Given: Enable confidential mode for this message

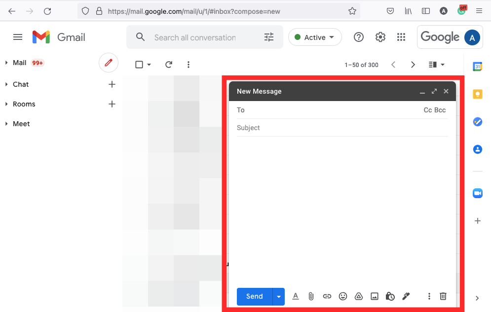Looking at the screenshot, I should (390, 296).
